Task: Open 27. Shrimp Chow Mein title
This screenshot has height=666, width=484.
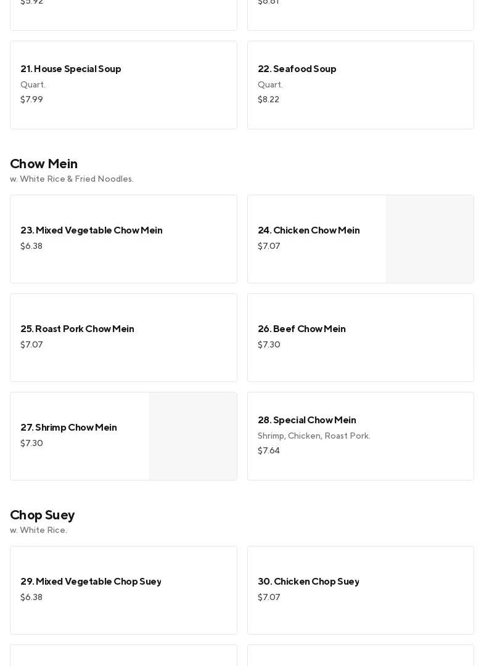Action: (68, 428)
